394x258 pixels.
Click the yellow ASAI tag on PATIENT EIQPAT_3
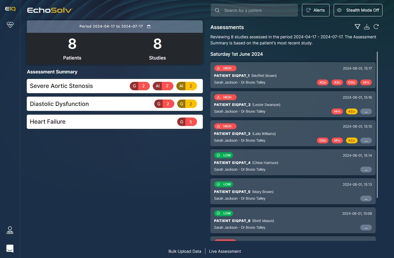click(x=352, y=140)
